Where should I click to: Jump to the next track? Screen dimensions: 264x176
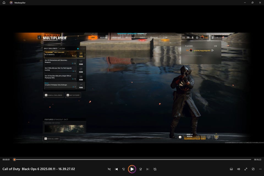(148, 169)
